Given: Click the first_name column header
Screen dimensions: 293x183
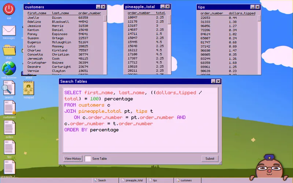Looking at the screenshot, I should 37,13.
